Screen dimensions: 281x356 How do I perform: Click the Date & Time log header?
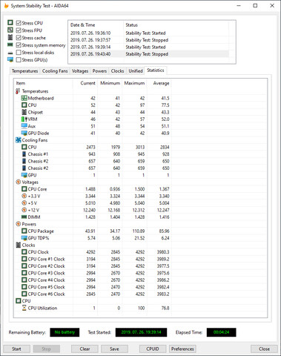coord(96,25)
